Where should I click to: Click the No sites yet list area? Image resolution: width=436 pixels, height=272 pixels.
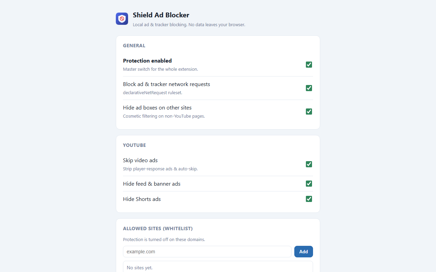218,267
